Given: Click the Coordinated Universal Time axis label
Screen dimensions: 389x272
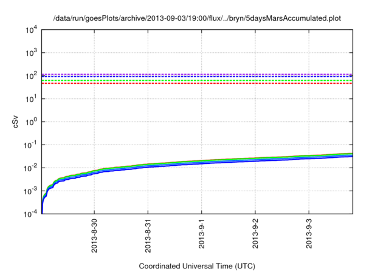Looking at the screenshot, I should [x=197, y=266].
